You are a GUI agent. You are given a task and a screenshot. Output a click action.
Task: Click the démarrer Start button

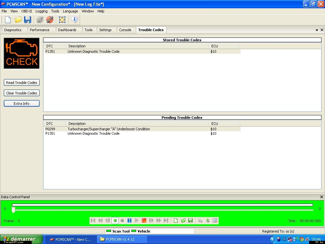pyautogui.click(x=21, y=240)
